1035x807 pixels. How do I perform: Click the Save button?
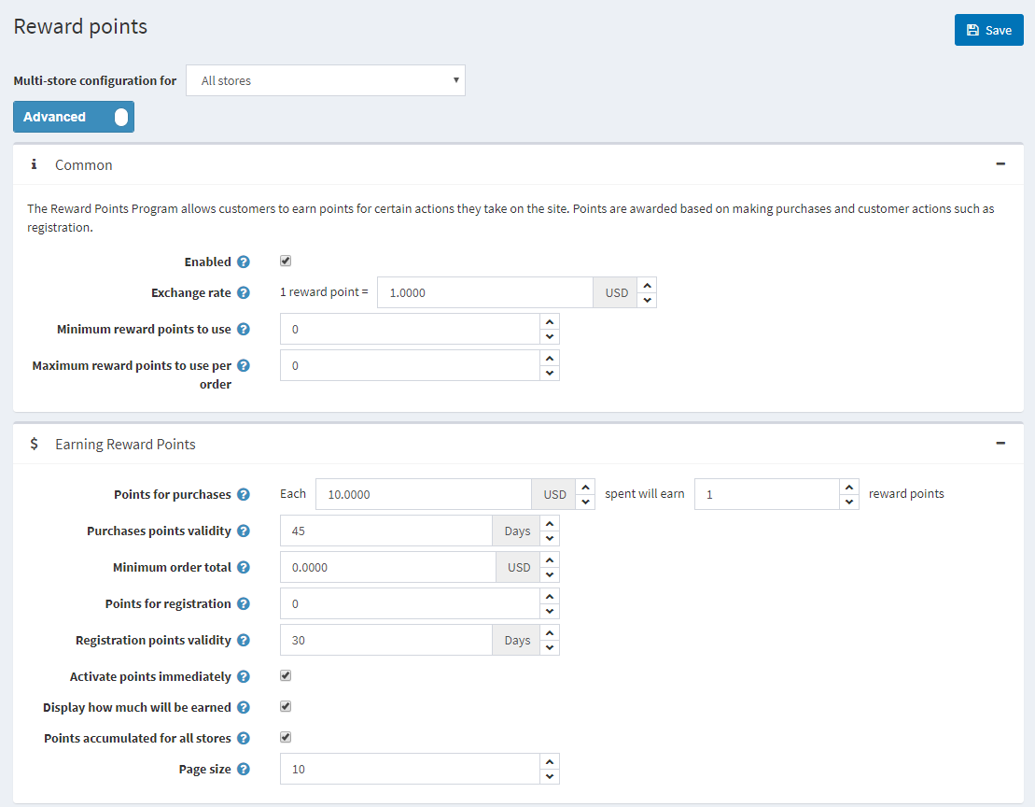click(x=988, y=30)
